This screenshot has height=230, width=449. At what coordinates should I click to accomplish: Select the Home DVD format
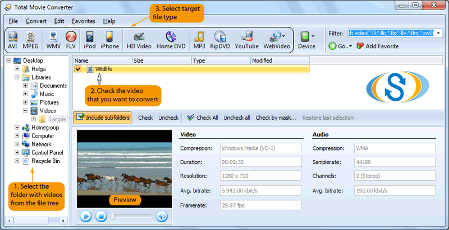171,40
